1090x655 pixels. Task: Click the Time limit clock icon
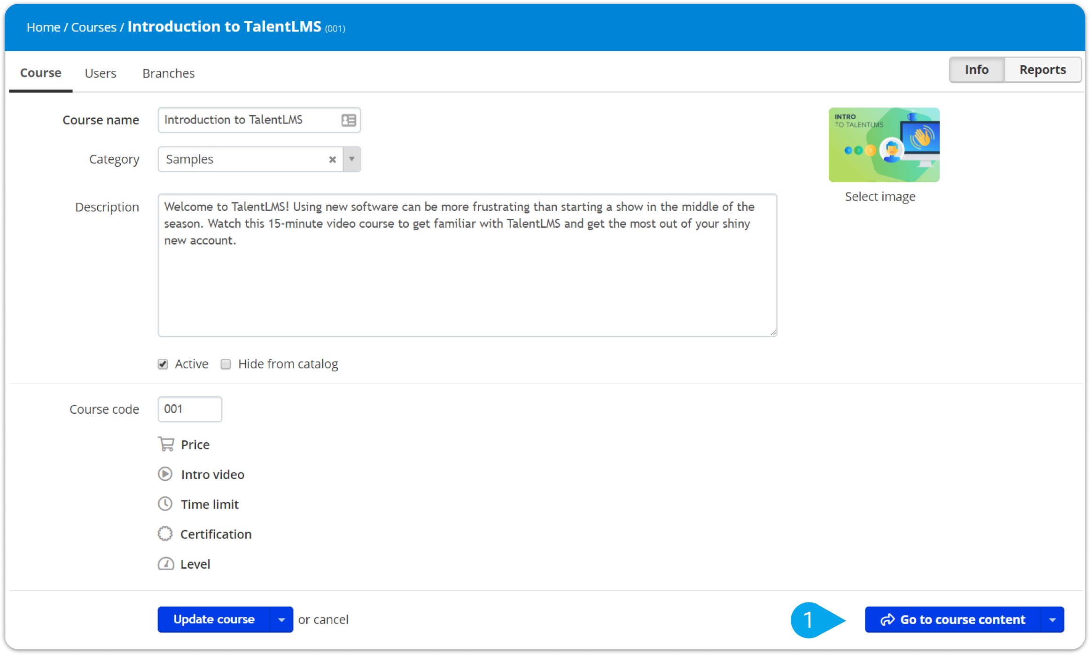165,504
